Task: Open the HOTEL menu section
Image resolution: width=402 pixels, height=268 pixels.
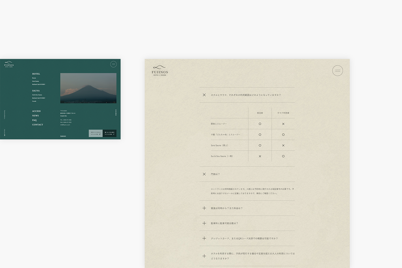Action: (x=36, y=74)
